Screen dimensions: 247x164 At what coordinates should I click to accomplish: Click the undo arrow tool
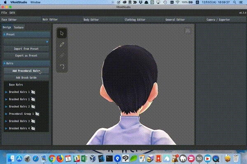(x=62, y=67)
